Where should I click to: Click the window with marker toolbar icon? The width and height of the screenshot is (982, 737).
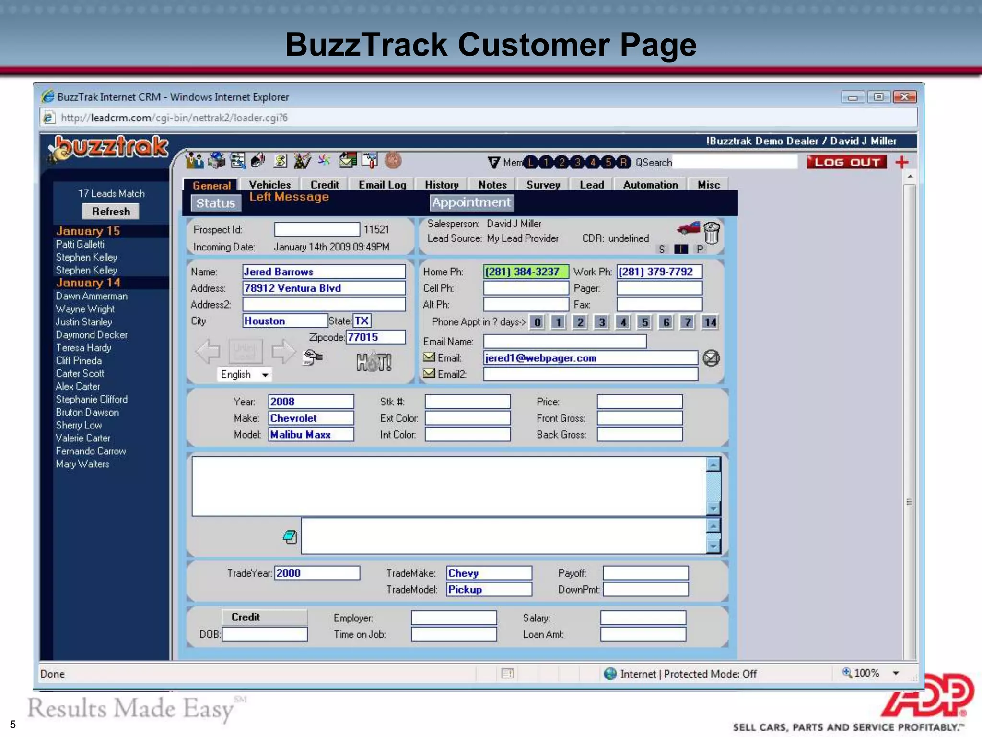pyautogui.click(x=370, y=160)
